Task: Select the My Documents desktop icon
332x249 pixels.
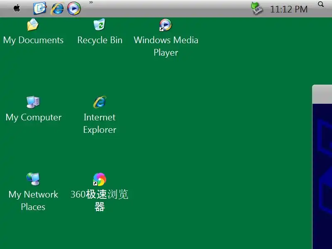Action: [x=33, y=25]
